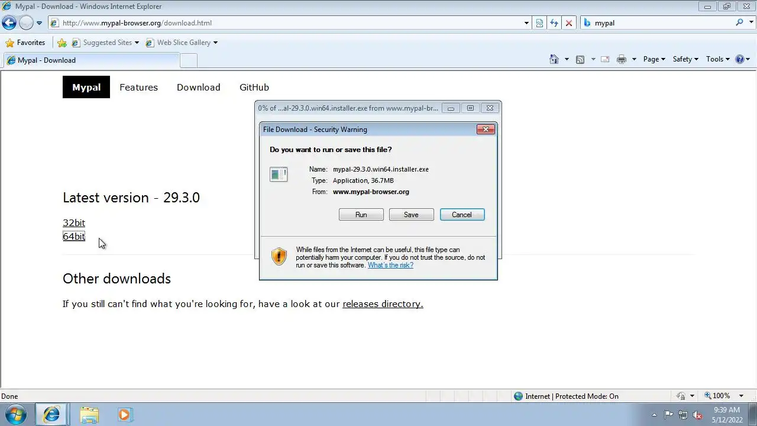
Task: Click the 64bit download link
Action: (x=74, y=236)
